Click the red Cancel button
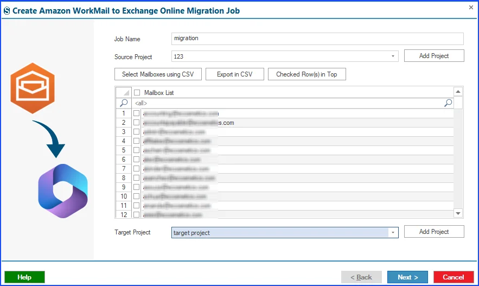The height and width of the screenshot is (286, 479). 454,277
